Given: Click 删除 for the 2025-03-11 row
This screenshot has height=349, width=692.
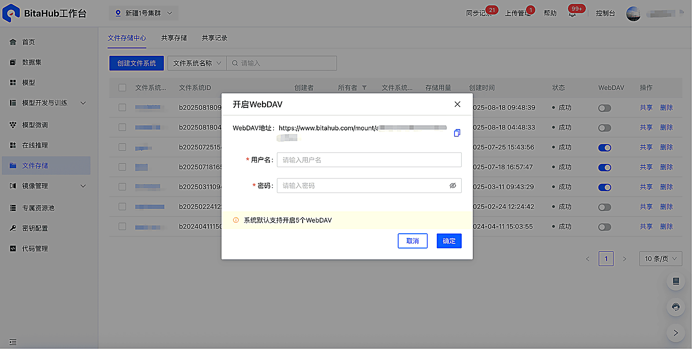Looking at the screenshot, I should [666, 187].
